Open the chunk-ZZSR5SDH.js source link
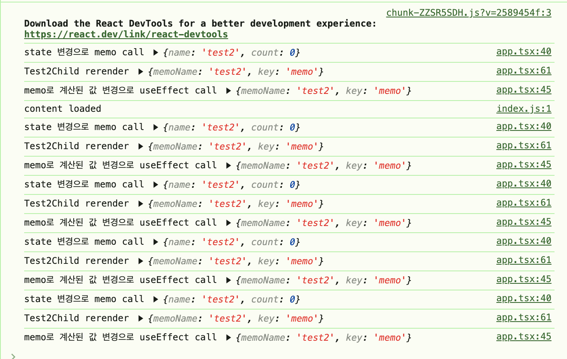This screenshot has width=567, height=359. point(469,13)
